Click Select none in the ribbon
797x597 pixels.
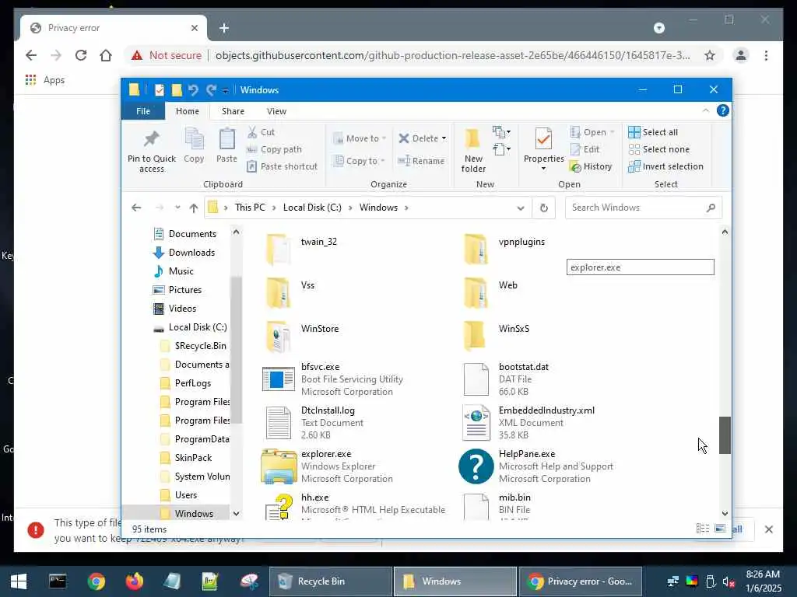[658, 149]
